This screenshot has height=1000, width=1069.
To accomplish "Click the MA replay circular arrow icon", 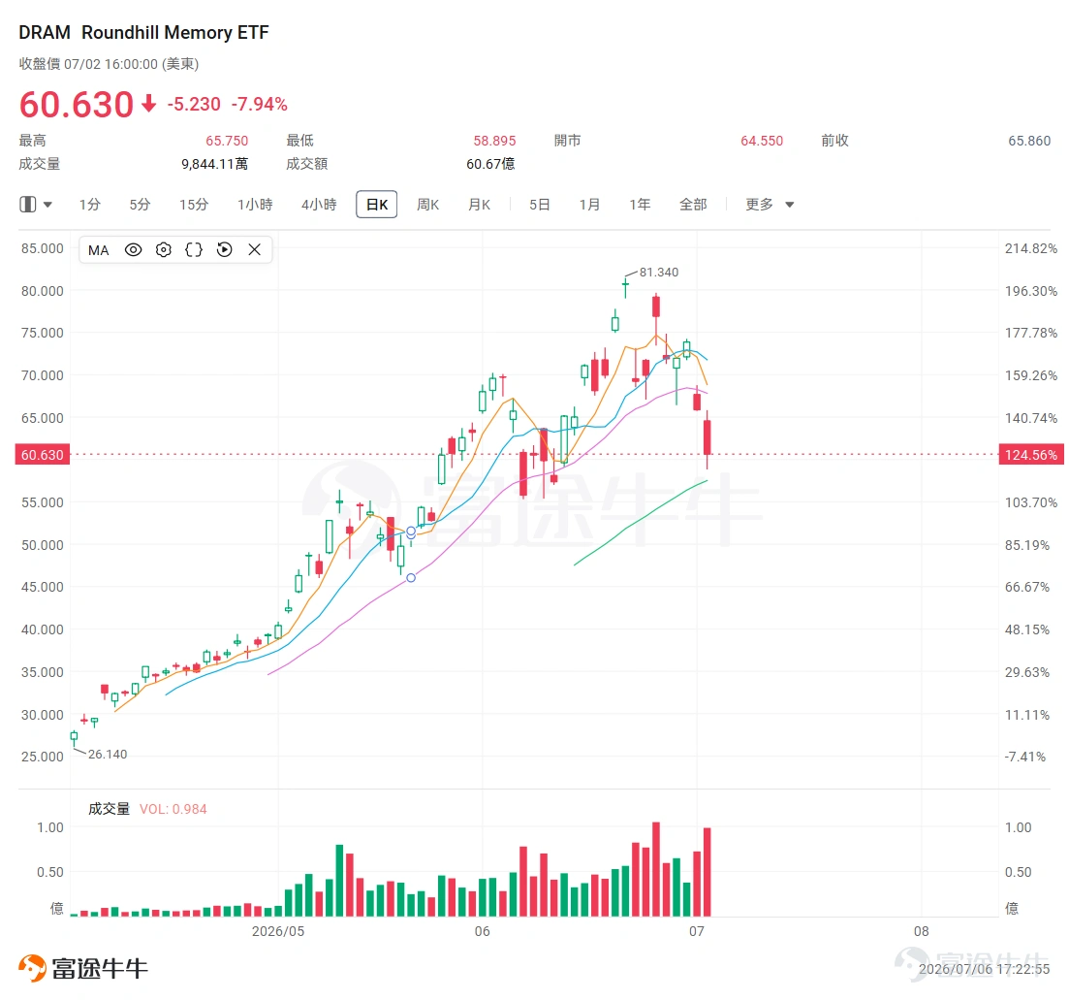I will (224, 249).
